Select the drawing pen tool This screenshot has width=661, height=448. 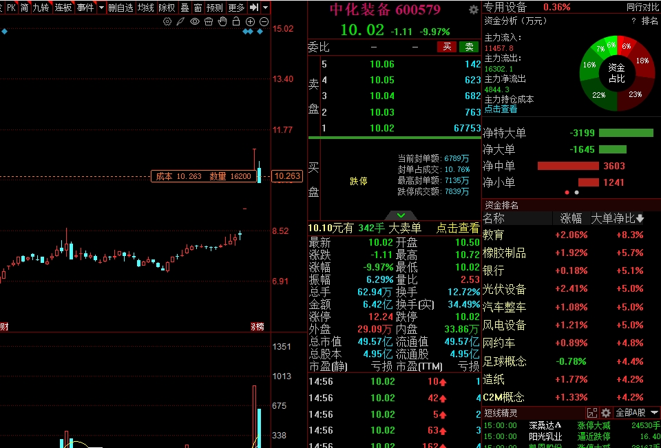point(180,21)
